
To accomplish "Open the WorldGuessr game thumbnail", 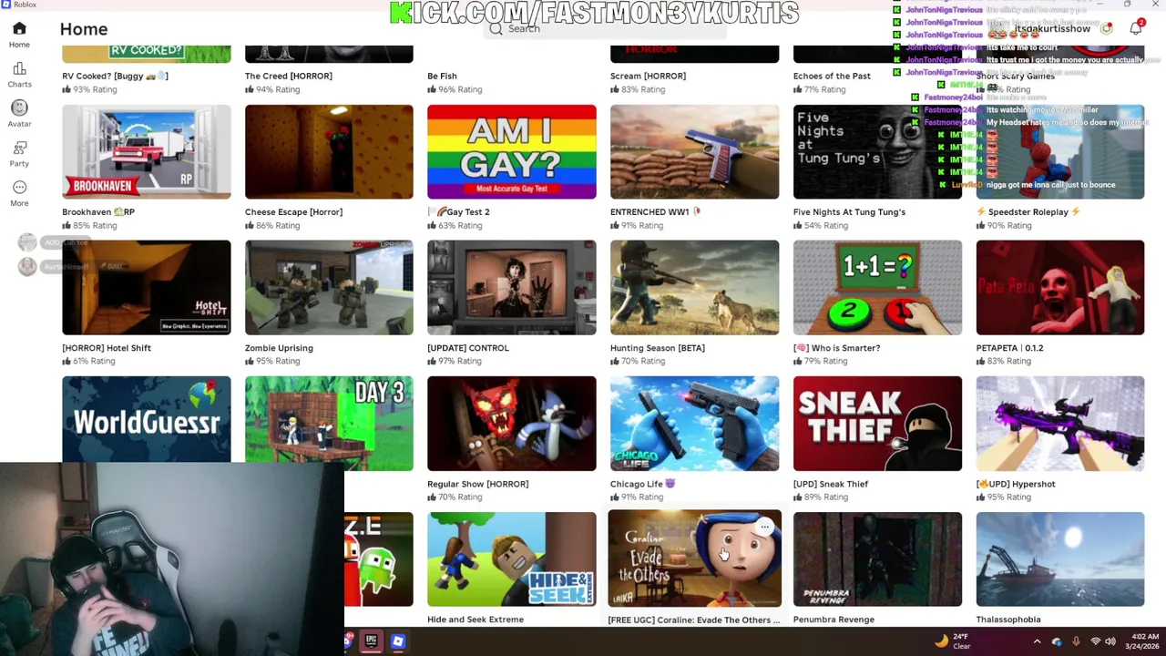I will coord(146,419).
